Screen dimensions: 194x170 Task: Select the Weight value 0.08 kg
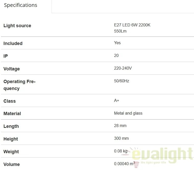121,151
